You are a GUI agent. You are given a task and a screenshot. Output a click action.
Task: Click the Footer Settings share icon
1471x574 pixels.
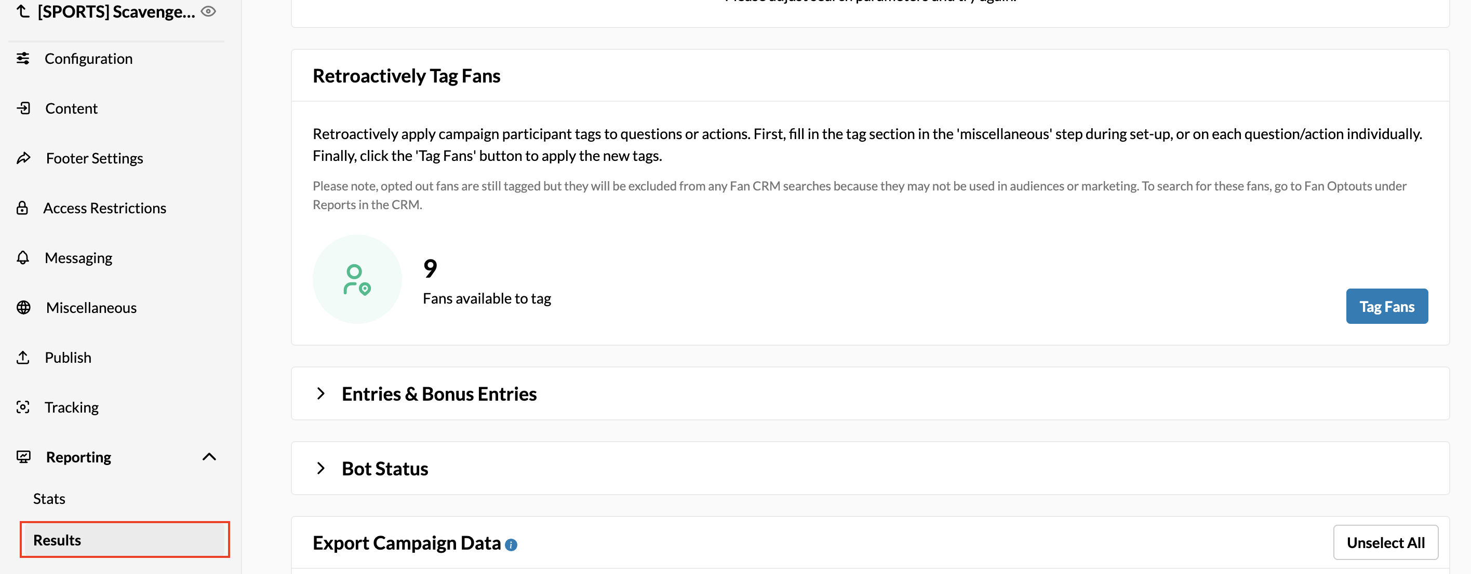(23, 158)
